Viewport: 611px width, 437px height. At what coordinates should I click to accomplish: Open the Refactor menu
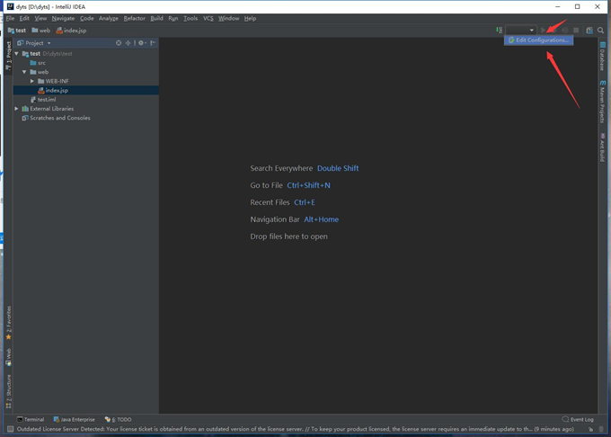[135, 18]
